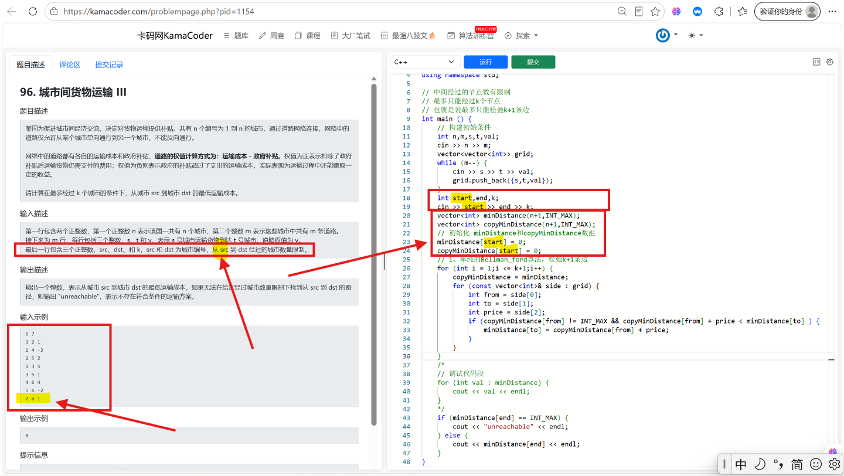Click line number 36 in the editor
The image size is (844, 476).
coord(406,356)
